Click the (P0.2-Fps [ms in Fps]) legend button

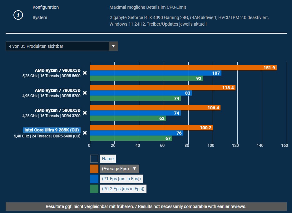coord(123,189)
